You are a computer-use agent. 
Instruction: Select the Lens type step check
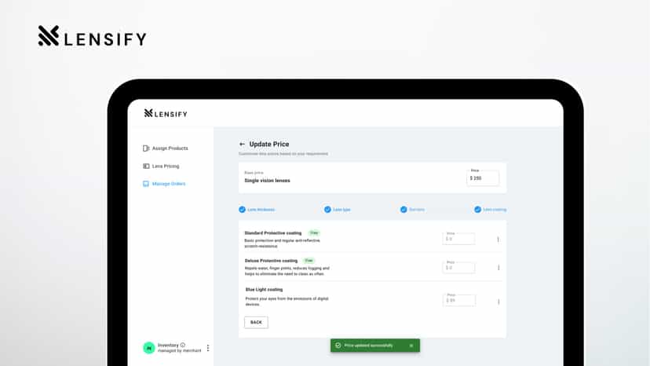tap(327, 210)
